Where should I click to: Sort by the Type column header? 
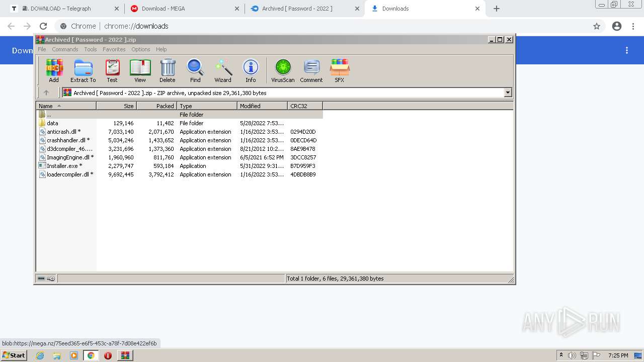coord(207,106)
